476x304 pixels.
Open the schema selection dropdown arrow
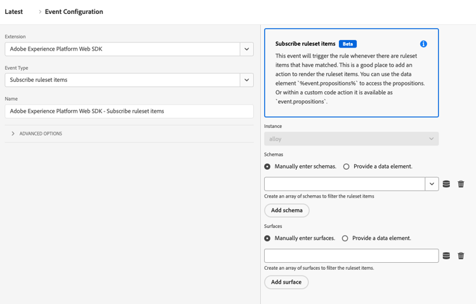[432, 184]
